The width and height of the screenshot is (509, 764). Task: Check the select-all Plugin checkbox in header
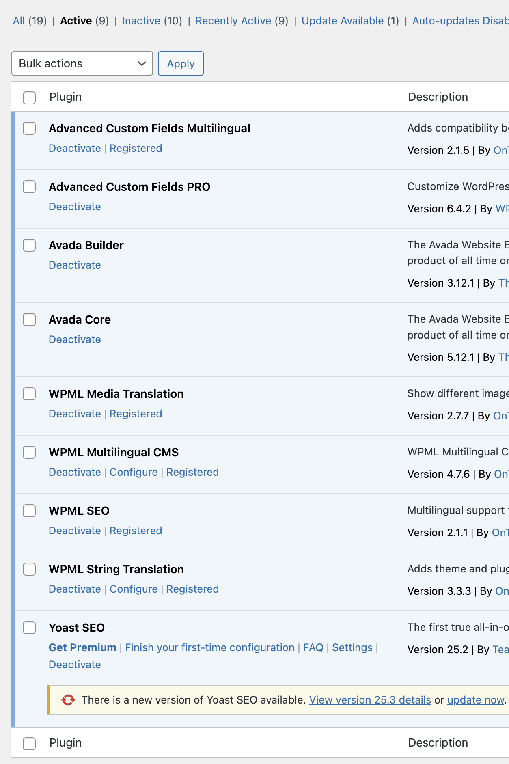(x=29, y=97)
